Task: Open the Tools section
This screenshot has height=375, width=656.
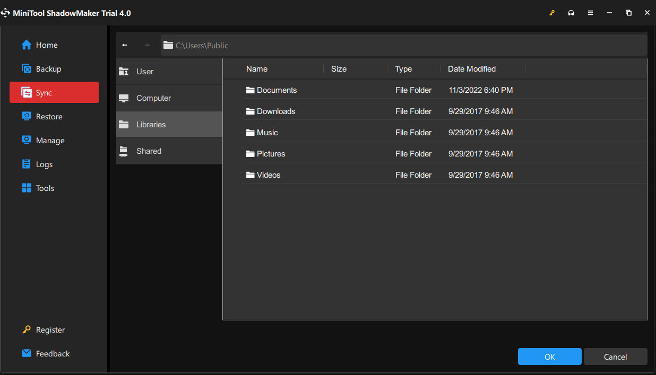Action: (x=54, y=188)
